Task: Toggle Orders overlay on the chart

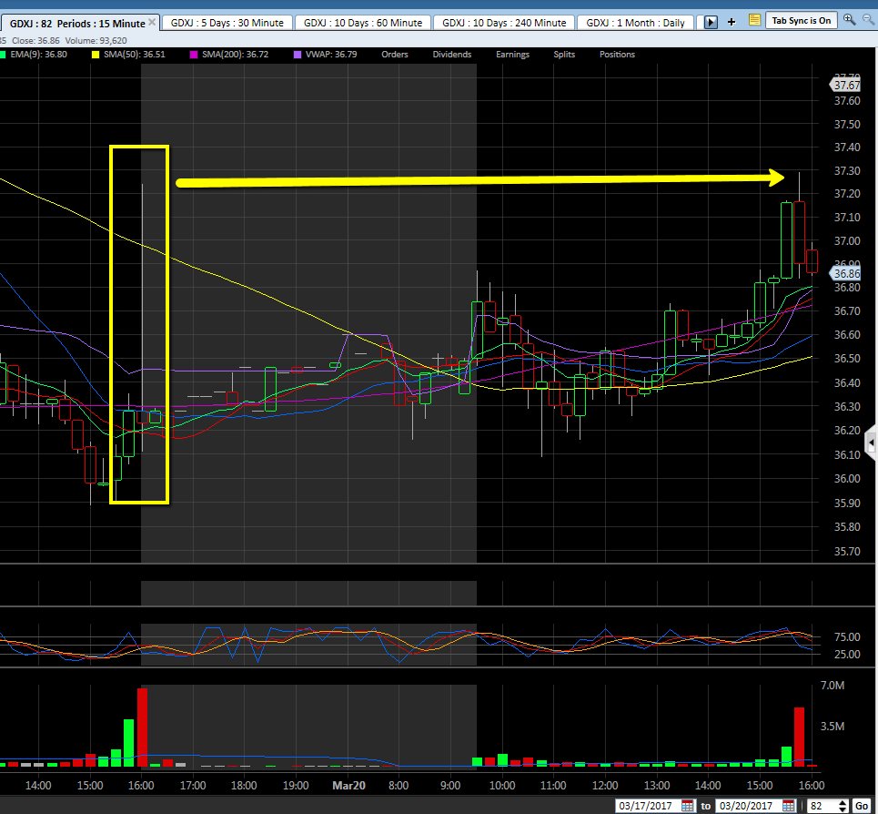Action: [394, 55]
